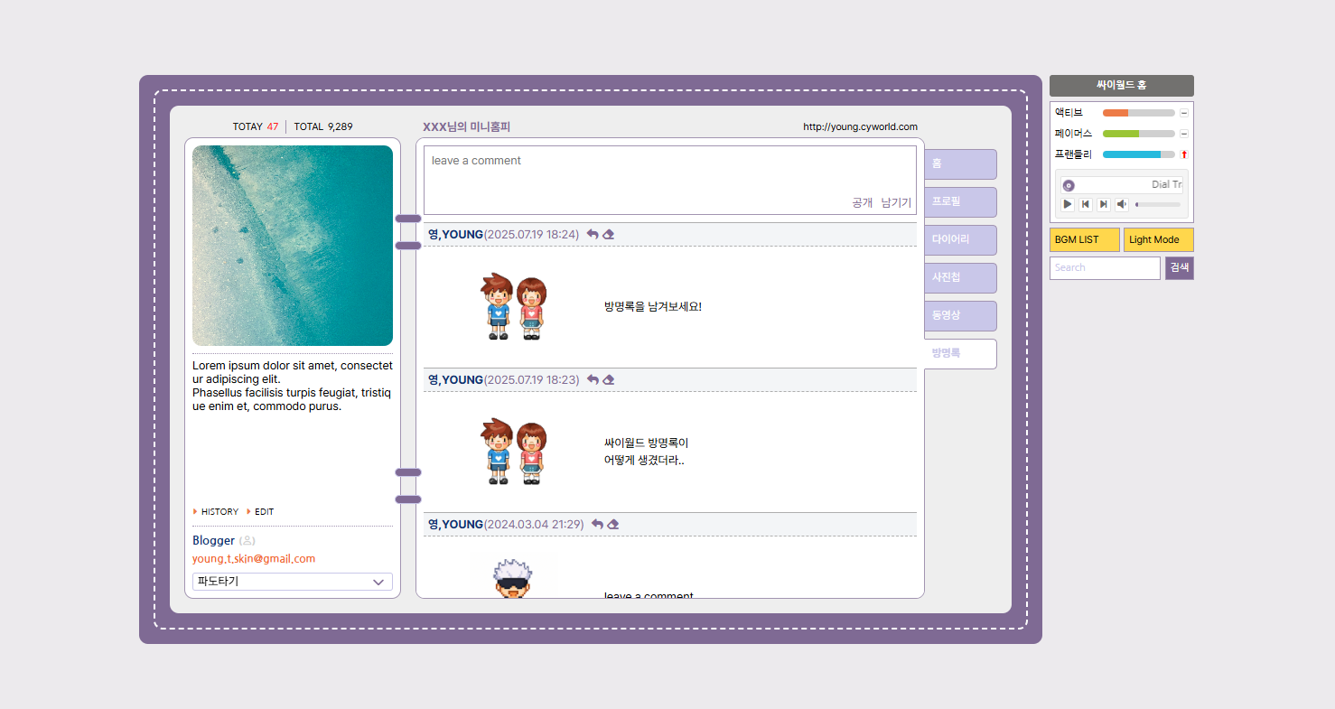1335x709 pixels.
Task: Open EDIT in profile panel
Action: pyautogui.click(x=264, y=512)
